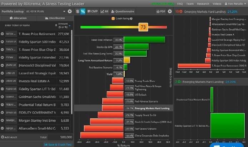The height and width of the screenshot is (147, 248).
Task: Switch amounts to percent view
Action: (83, 11)
